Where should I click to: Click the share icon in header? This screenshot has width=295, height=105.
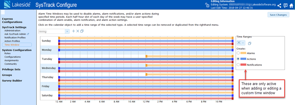click(279, 5)
